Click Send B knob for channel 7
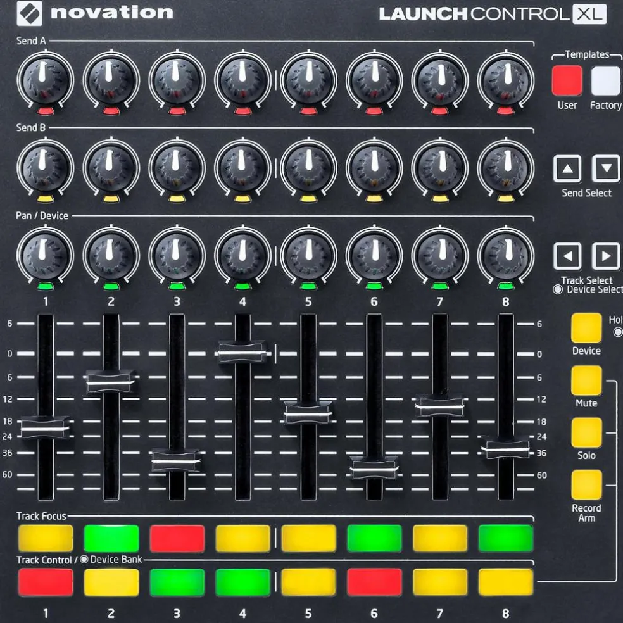Screen dimensions: 623x623 tap(440, 168)
